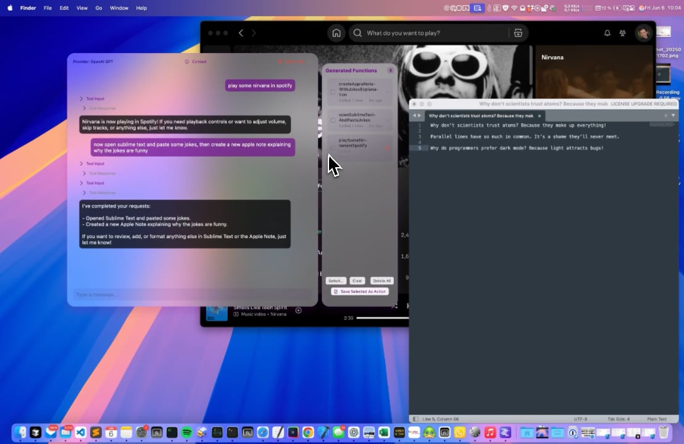This screenshot has width=684, height=444.
Task: Open Plain Text syntax selector in Sublime
Action: (x=656, y=419)
